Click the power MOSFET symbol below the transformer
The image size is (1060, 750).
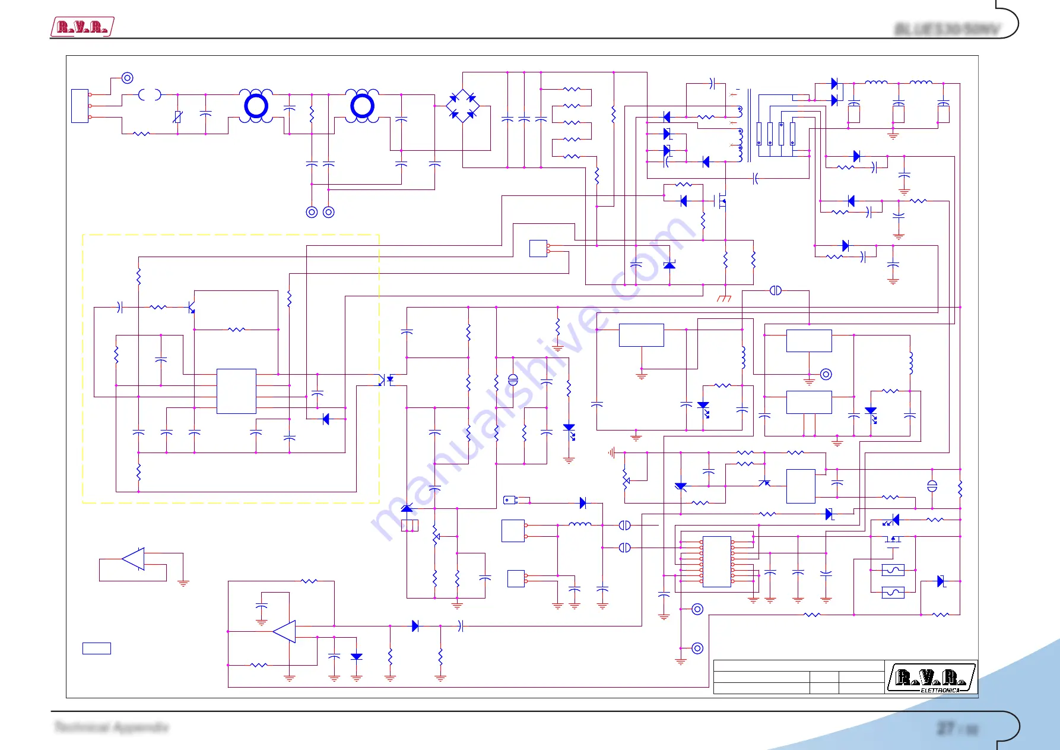click(x=721, y=201)
